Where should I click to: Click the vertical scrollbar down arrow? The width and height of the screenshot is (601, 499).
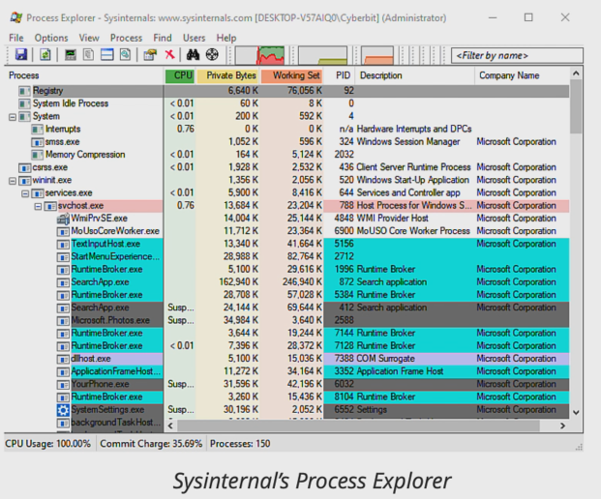[x=576, y=413]
